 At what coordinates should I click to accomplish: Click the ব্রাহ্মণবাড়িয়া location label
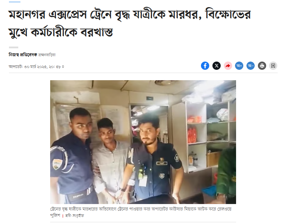click(x=47, y=55)
